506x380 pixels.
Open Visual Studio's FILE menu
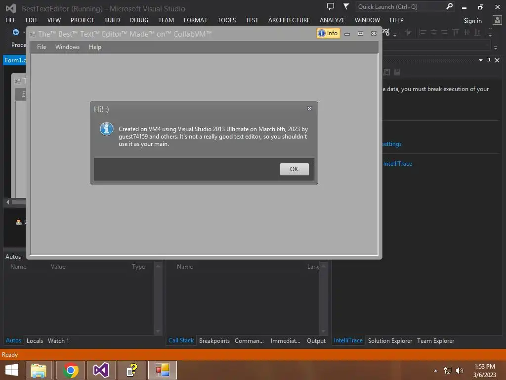pos(11,20)
